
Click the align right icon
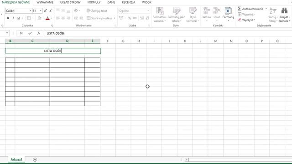(x=68, y=18)
